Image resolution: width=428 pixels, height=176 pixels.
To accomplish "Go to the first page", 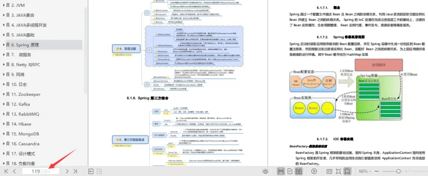I will click(x=6, y=171).
